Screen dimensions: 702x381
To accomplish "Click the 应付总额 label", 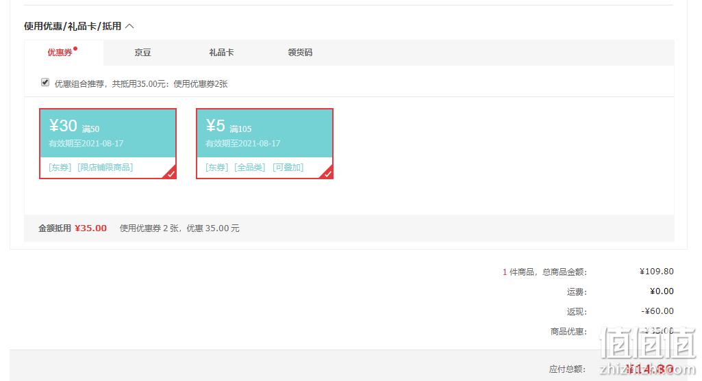I will click(567, 369).
